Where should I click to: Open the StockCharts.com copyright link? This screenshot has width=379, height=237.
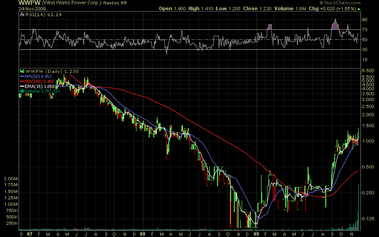click(340, 3)
